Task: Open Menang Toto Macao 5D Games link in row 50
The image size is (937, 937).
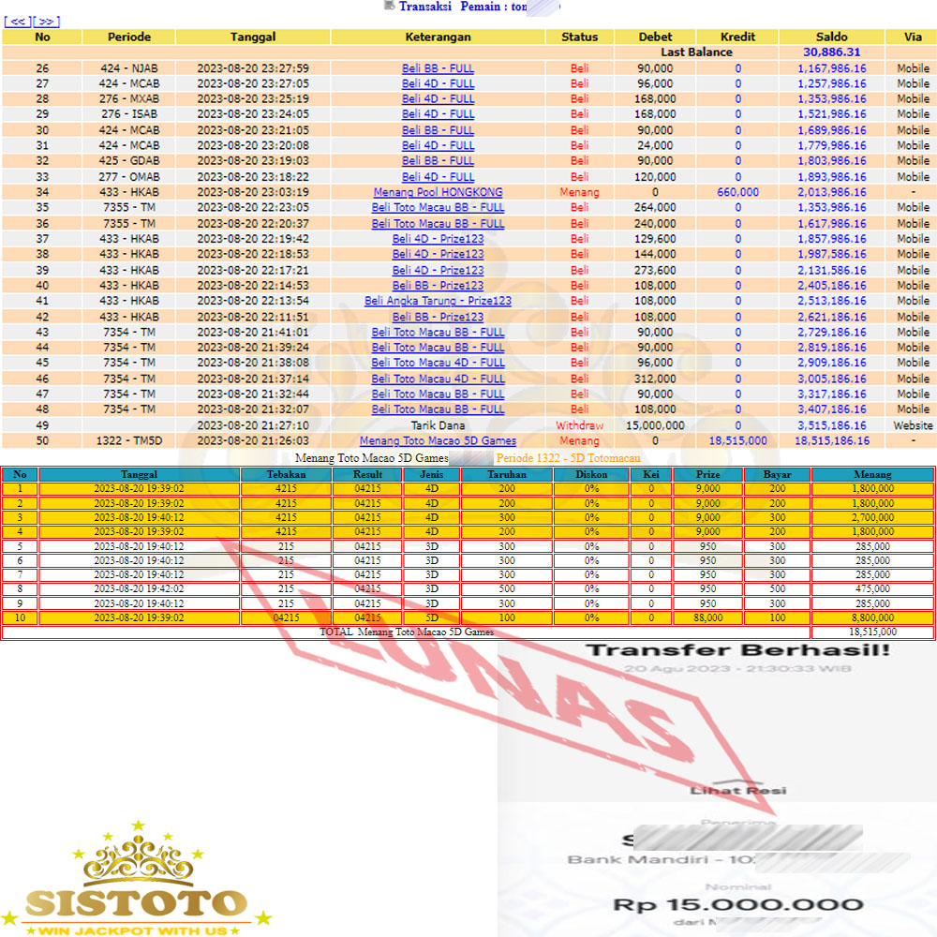Action: [x=438, y=440]
